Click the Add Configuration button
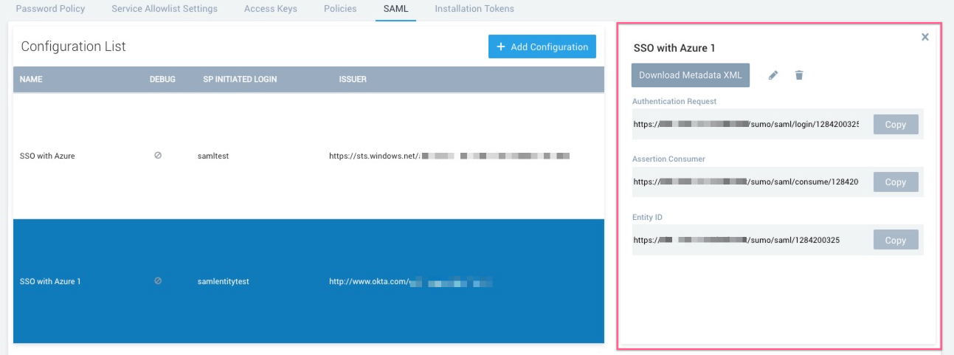 click(542, 46)
